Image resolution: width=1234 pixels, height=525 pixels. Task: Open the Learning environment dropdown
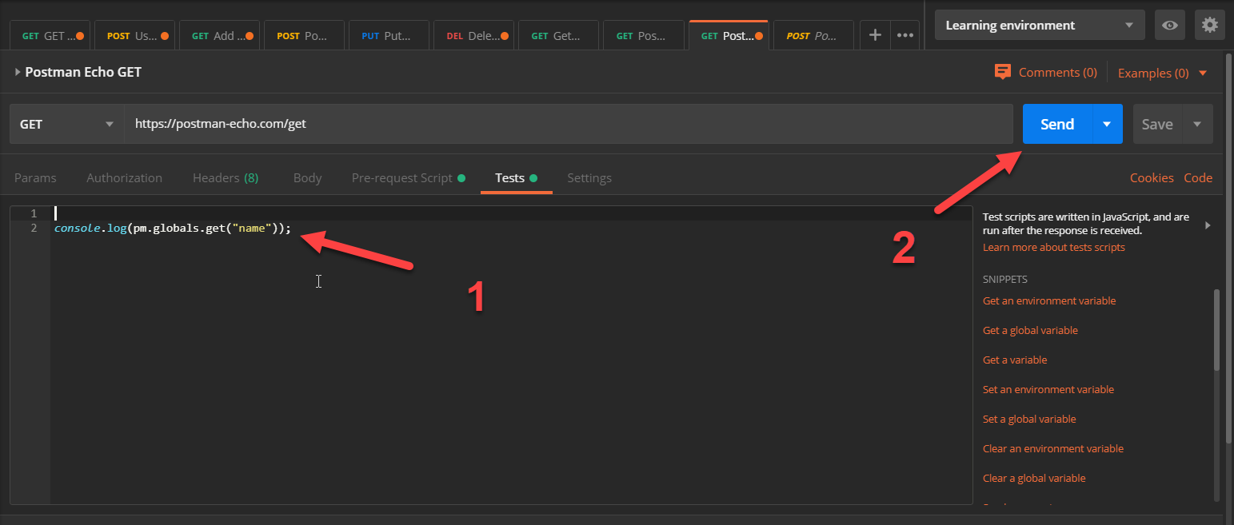tap(1039, 25)
